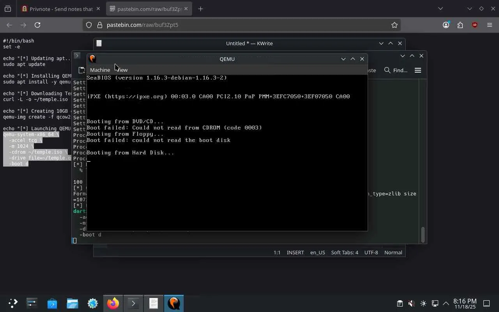Screen dimensions: 499x312
Task: Open the Konsole hamburger menu
Action: tap(418, 70)
